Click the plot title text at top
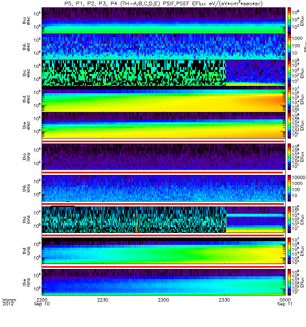Image resolution: width=306 pixels, height=327 pixels. click(x=164, y=4)
